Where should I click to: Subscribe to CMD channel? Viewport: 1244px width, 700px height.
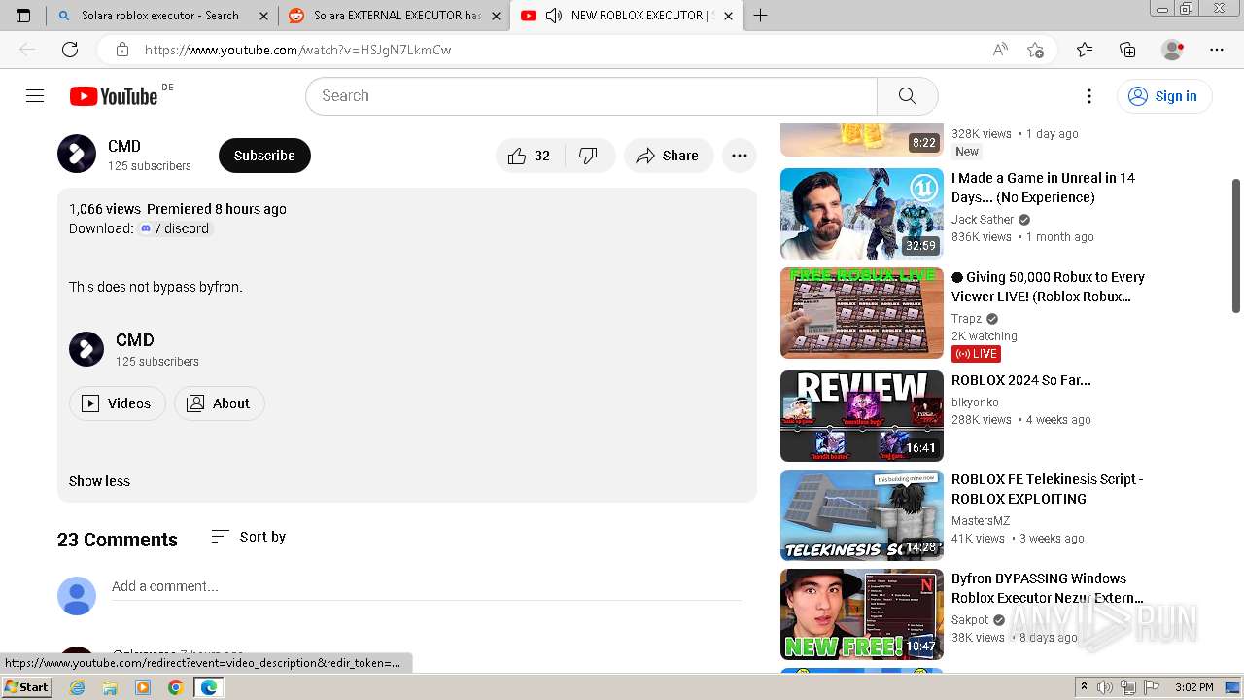pyautogui.click(x=264, y=156)
